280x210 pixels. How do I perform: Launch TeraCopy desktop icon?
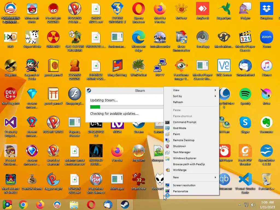coord(203,39)
